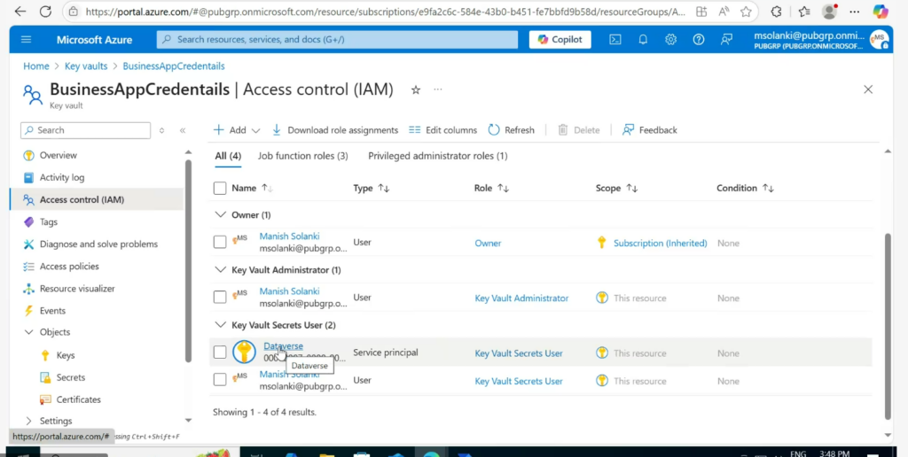908x457 pixels.
Task: Collapse the Key Vault Secrets User (2) group
Action: tap(220, 324)
